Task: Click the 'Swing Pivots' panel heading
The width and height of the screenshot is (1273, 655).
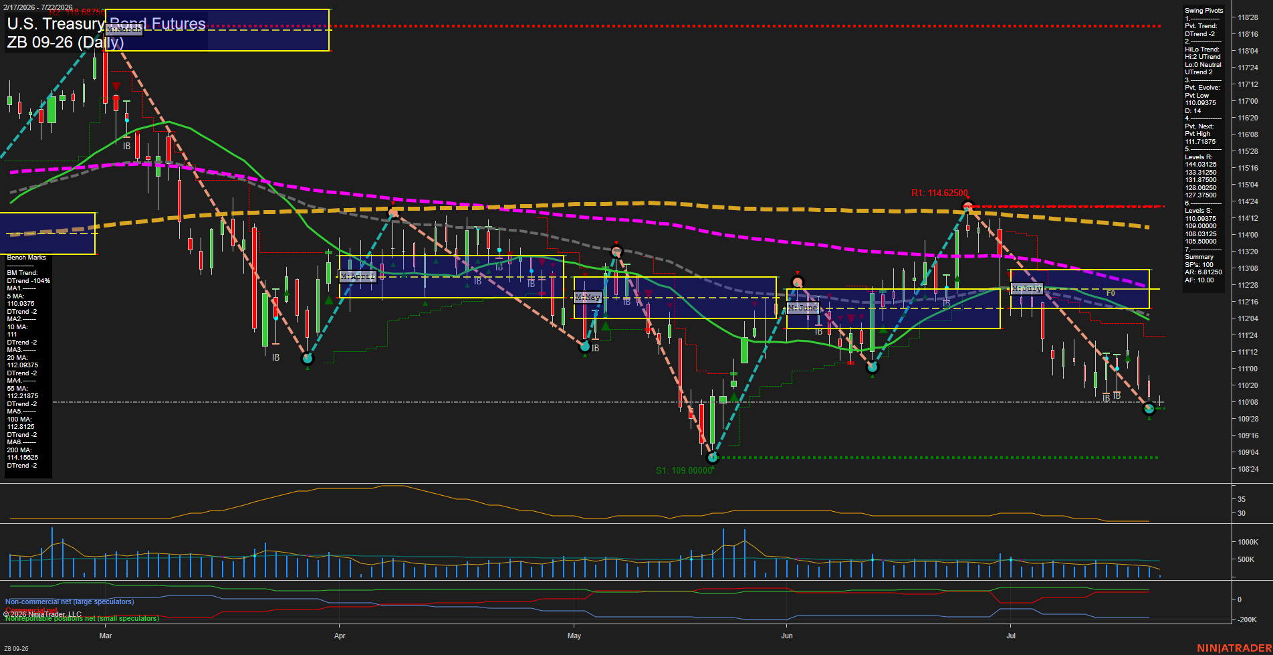Action: [x=1204, y=11]
